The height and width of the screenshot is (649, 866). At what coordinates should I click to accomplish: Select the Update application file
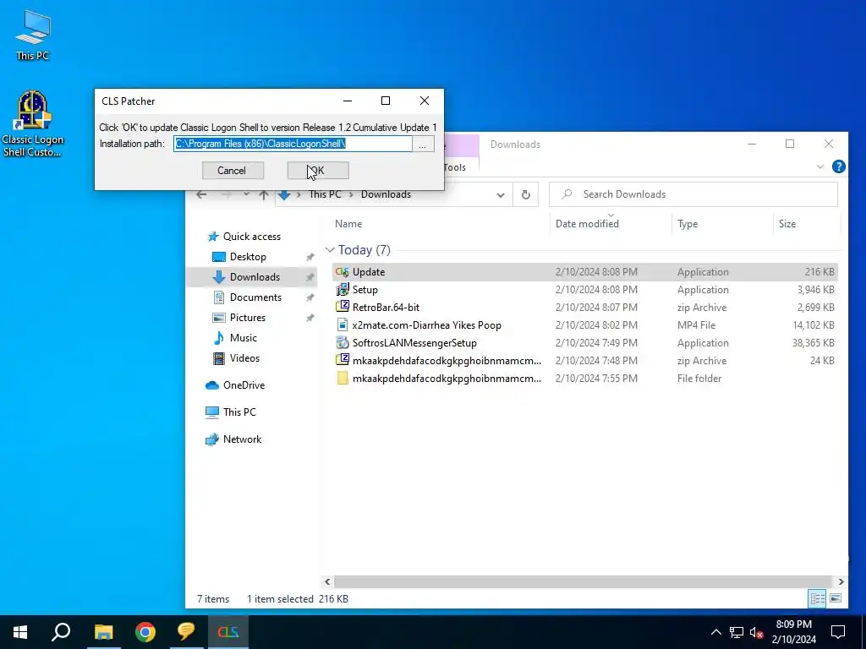coord(585,272)
